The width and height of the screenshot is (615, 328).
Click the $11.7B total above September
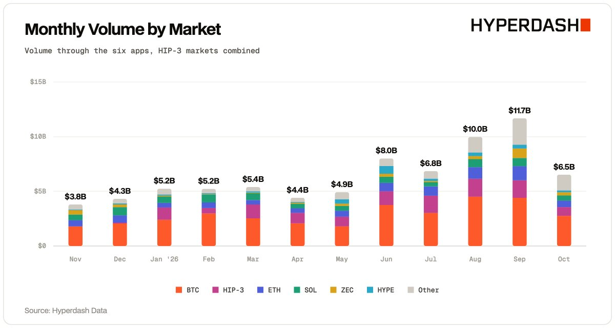[520, 110]
